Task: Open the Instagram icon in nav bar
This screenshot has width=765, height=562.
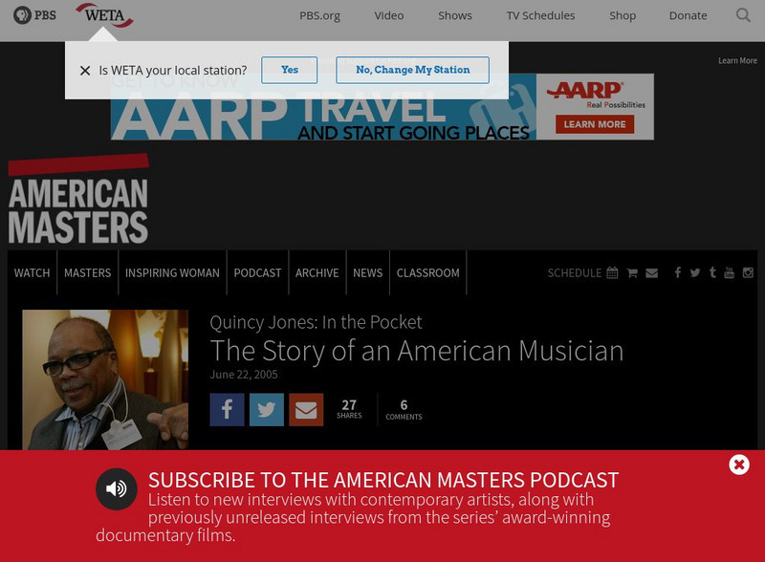Action: coord(748,272)
